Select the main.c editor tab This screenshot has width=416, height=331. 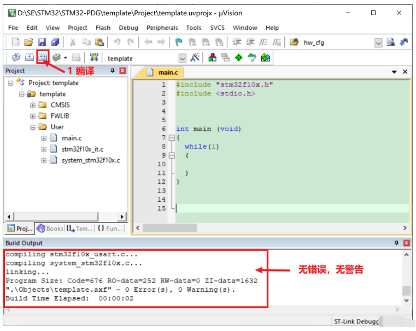163,72
